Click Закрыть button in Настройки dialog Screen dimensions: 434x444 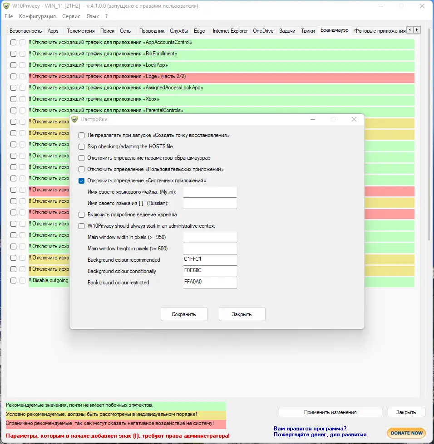tap(242, 314)
